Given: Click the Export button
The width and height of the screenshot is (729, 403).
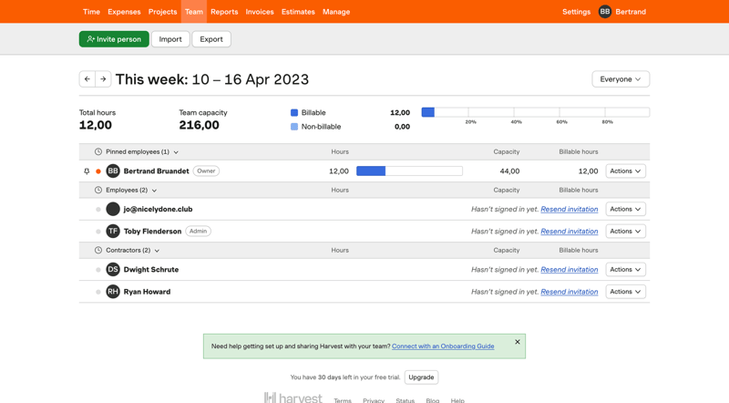Looking at the screenshot, I should point(211,39).
